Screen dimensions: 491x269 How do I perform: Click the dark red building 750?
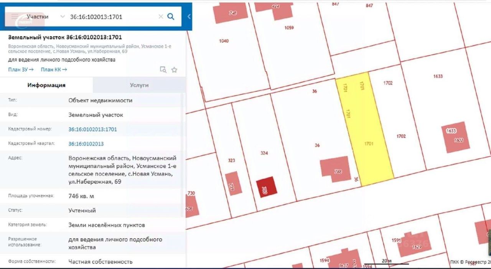coord(267,187)
